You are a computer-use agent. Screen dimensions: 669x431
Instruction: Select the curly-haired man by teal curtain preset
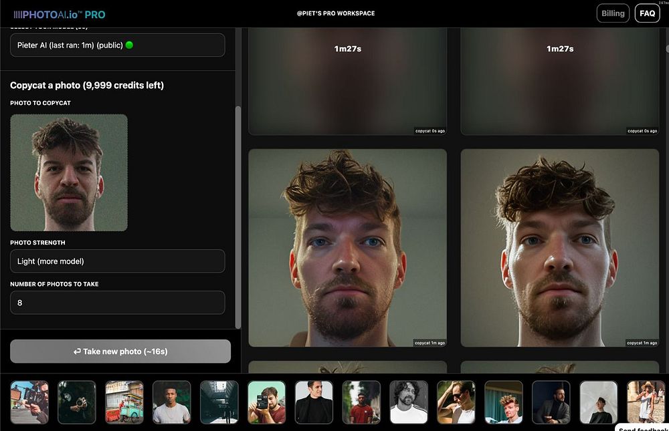click(x=504, y=402)
